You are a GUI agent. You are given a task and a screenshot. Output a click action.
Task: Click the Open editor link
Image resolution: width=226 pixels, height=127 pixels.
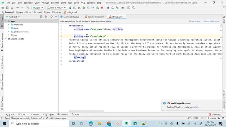195,22
